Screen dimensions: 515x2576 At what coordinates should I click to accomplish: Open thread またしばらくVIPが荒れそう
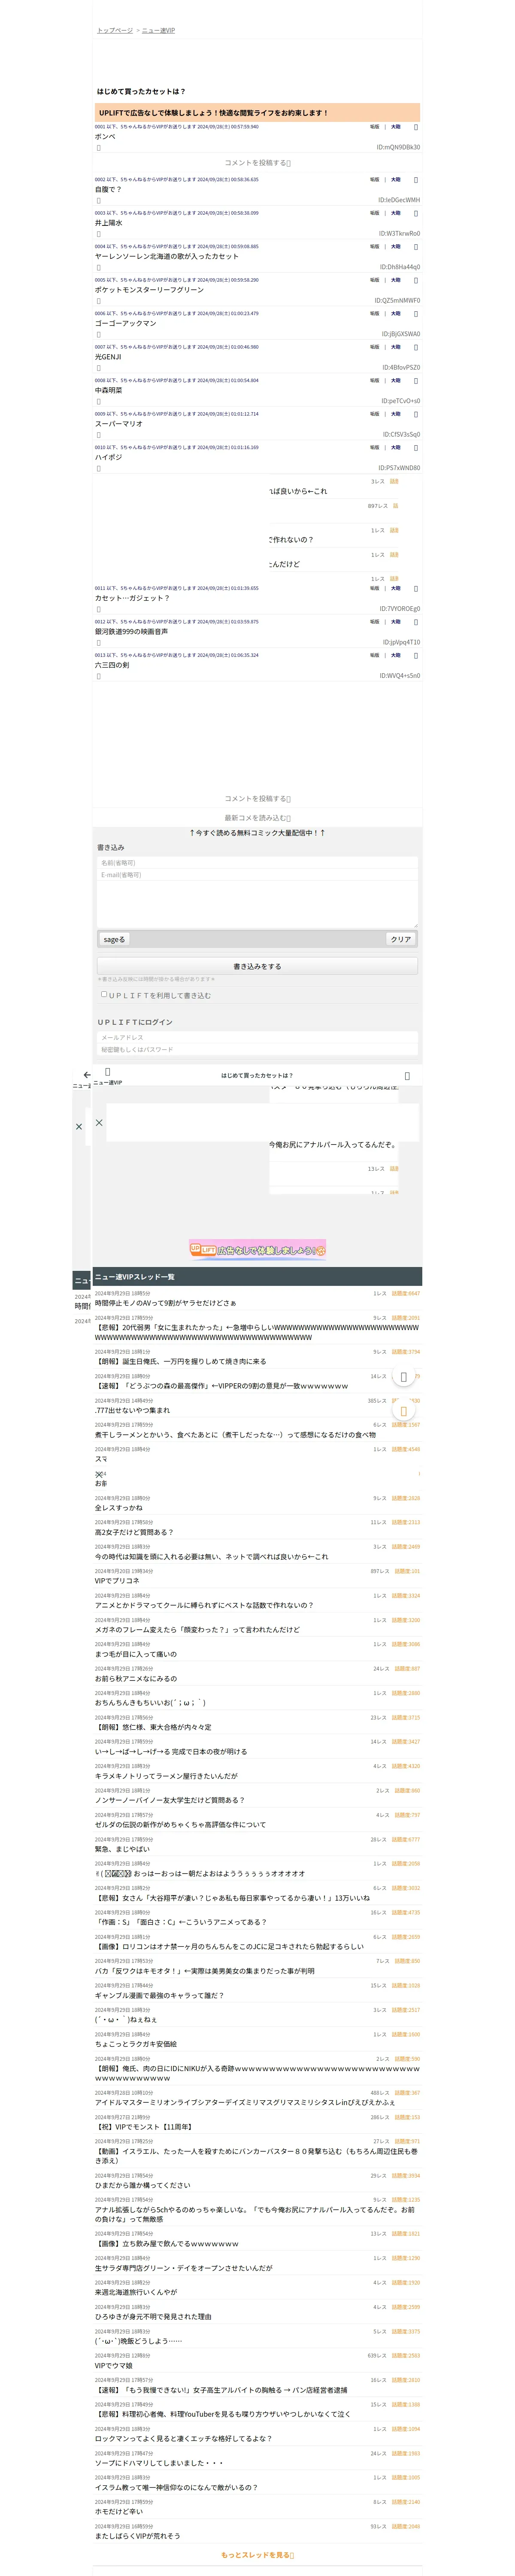point(138,2536)
